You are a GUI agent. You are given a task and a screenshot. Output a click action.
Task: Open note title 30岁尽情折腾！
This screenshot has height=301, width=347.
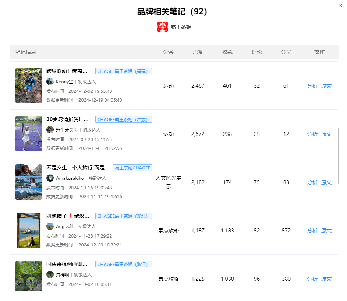67,119
